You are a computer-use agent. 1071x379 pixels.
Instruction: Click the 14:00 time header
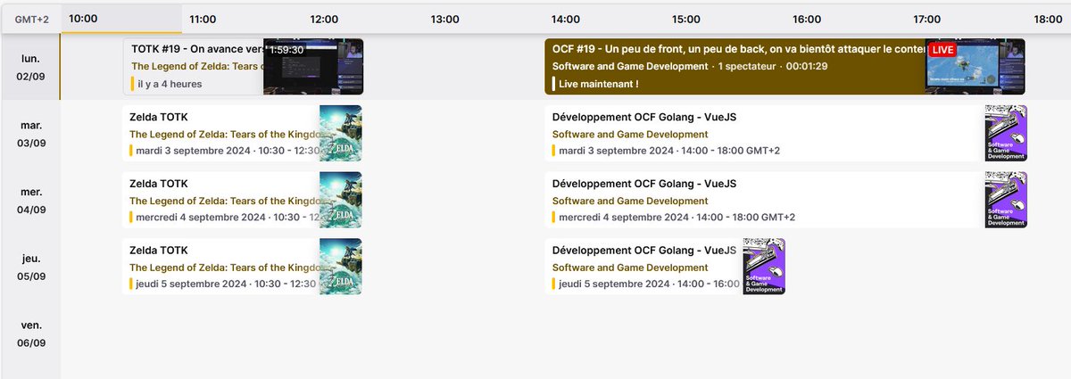point(565,19)
